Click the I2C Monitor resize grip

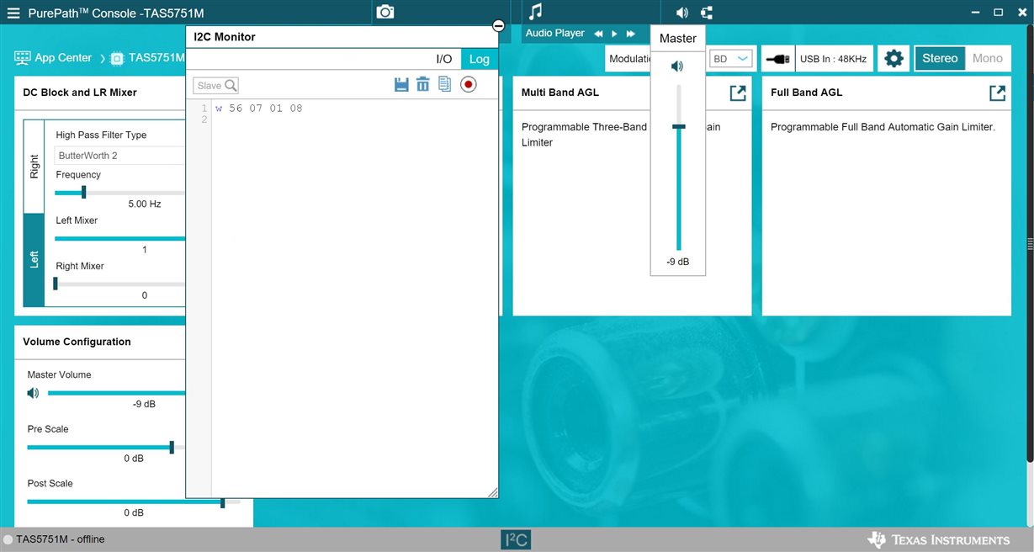[492, 492]
